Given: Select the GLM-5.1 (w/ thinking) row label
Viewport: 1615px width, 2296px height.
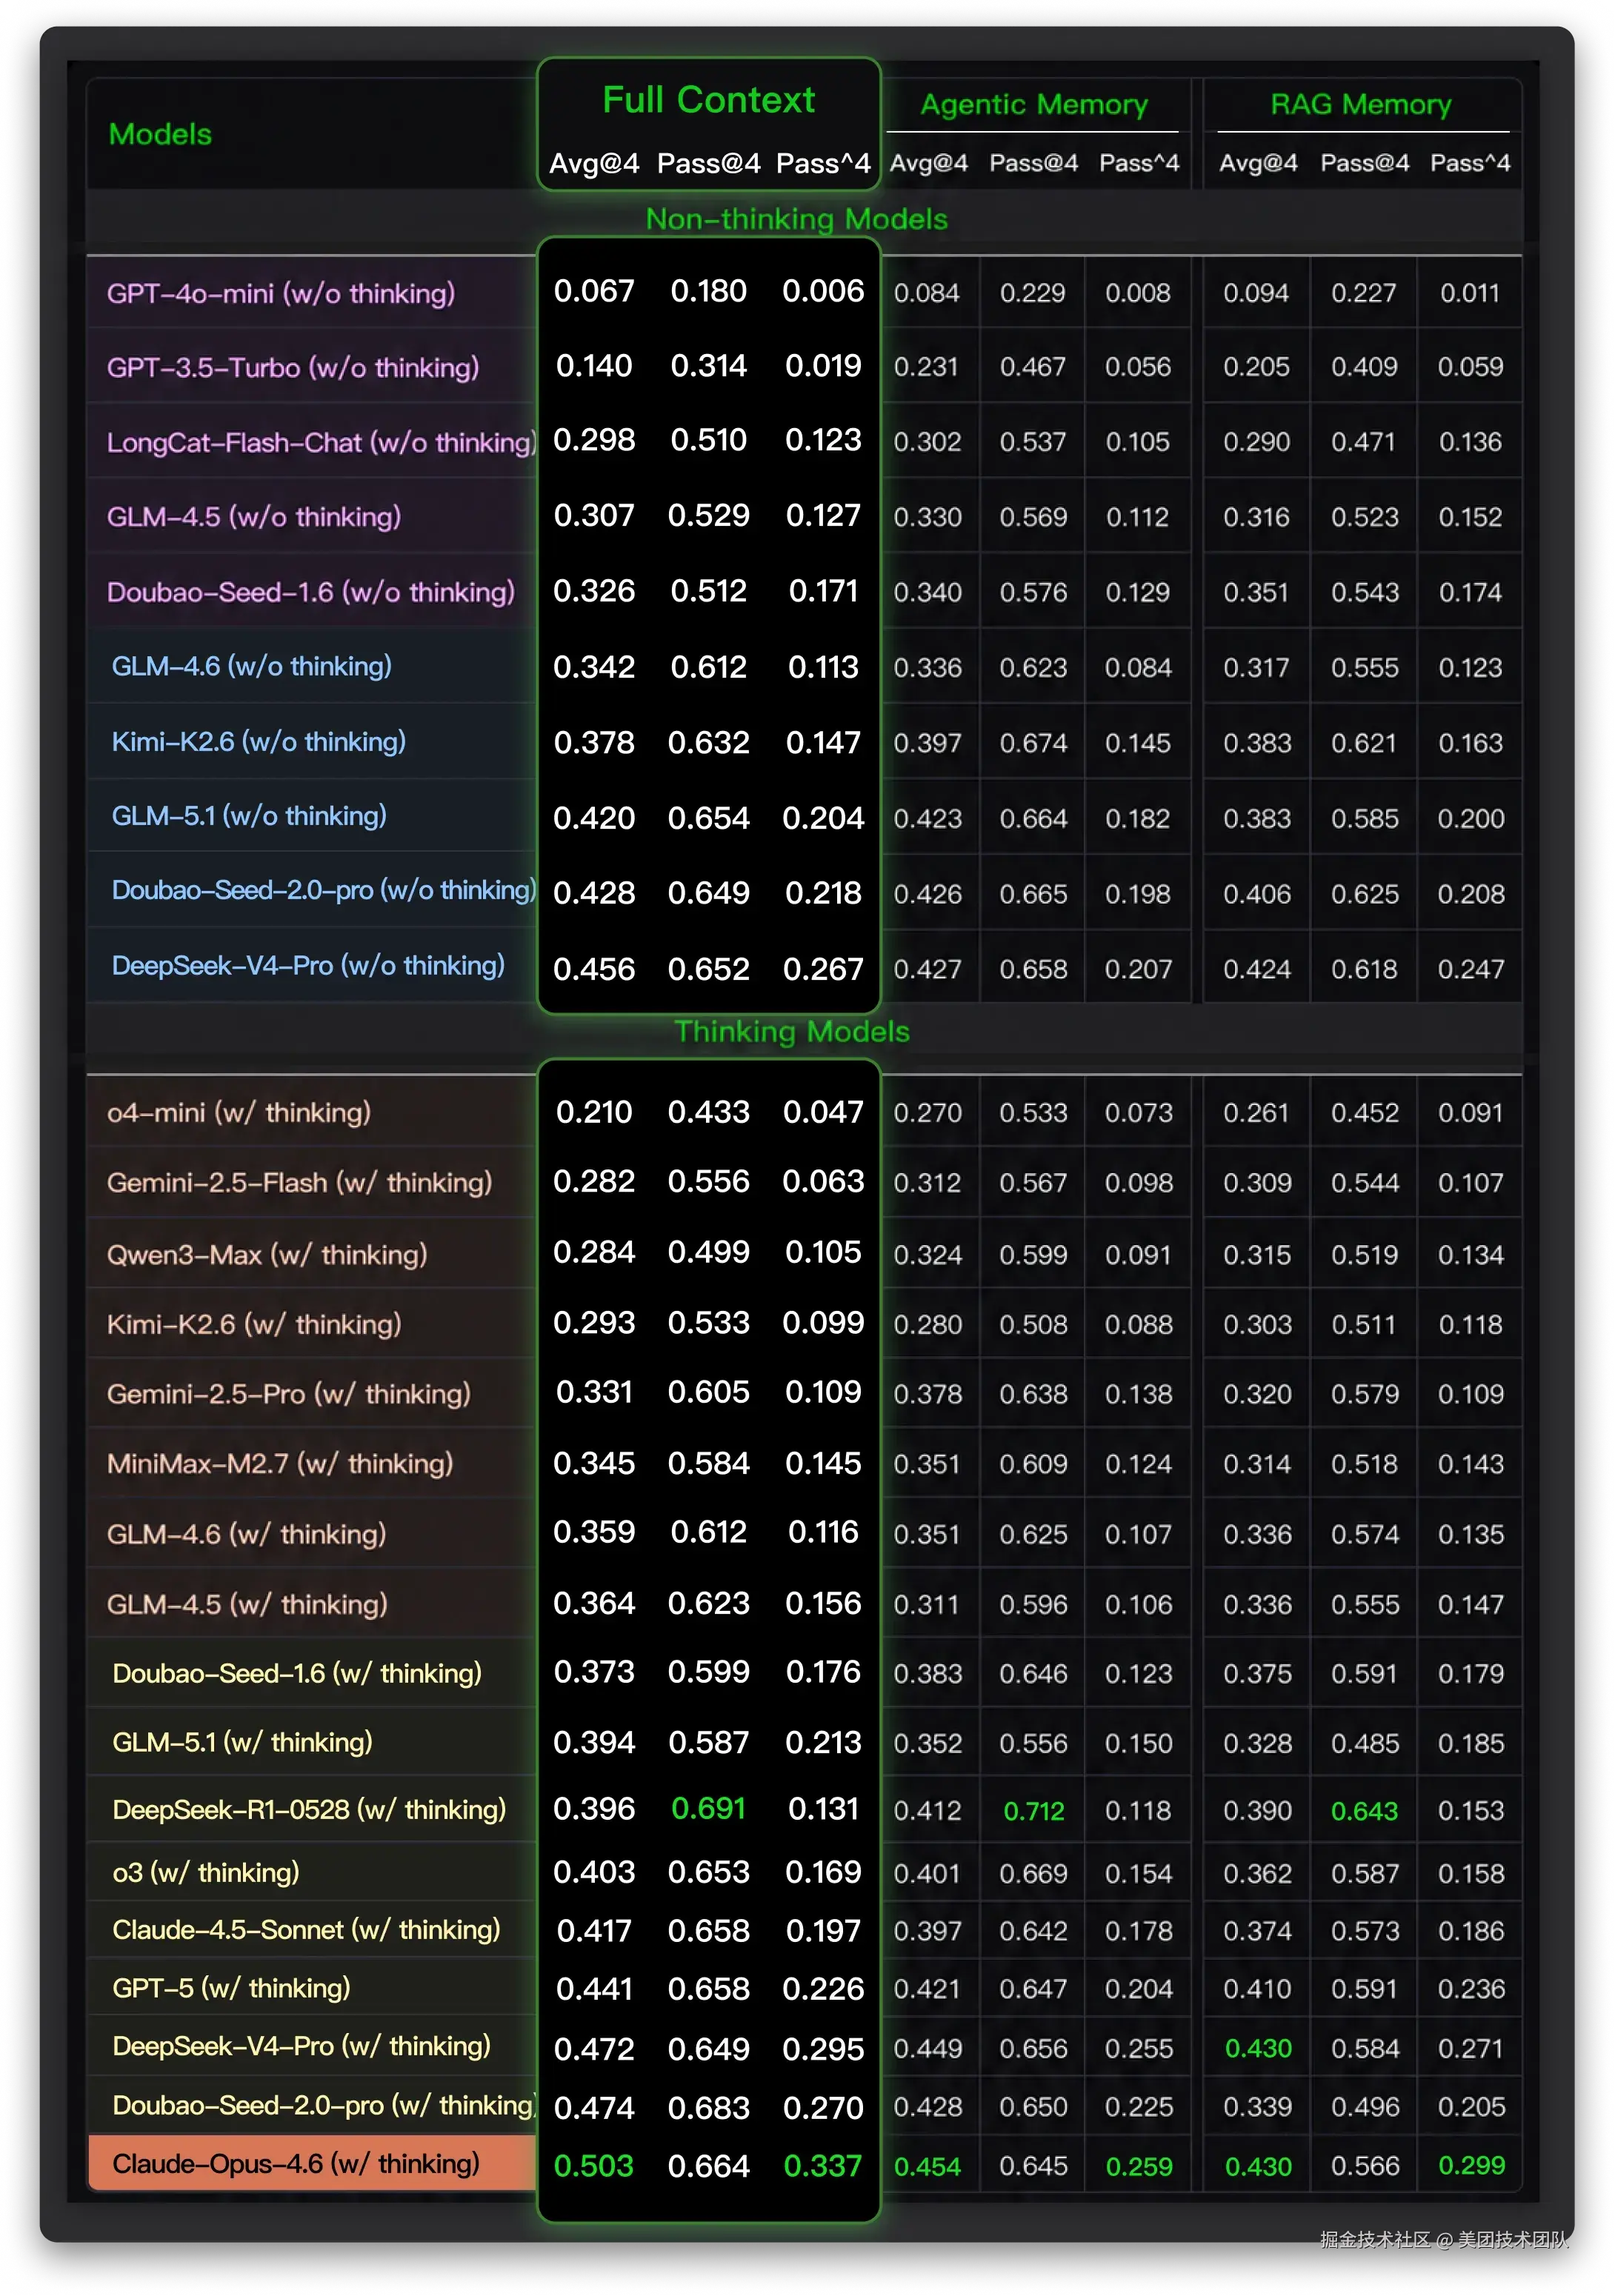Looking at the screenshot, I should coord(242,1742).
